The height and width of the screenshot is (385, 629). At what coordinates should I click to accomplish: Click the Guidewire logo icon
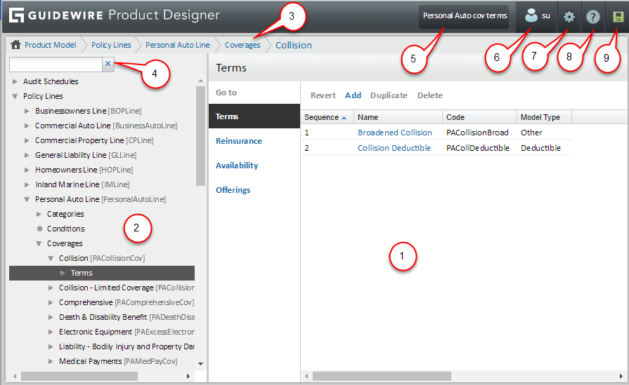(x=16, y=15)
